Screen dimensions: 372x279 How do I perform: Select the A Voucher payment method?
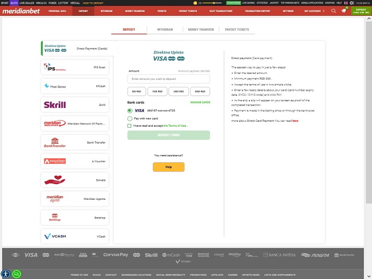tap(74, 161)
